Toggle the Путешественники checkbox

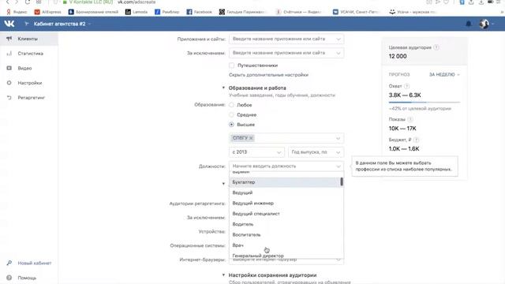click(231, 65)
